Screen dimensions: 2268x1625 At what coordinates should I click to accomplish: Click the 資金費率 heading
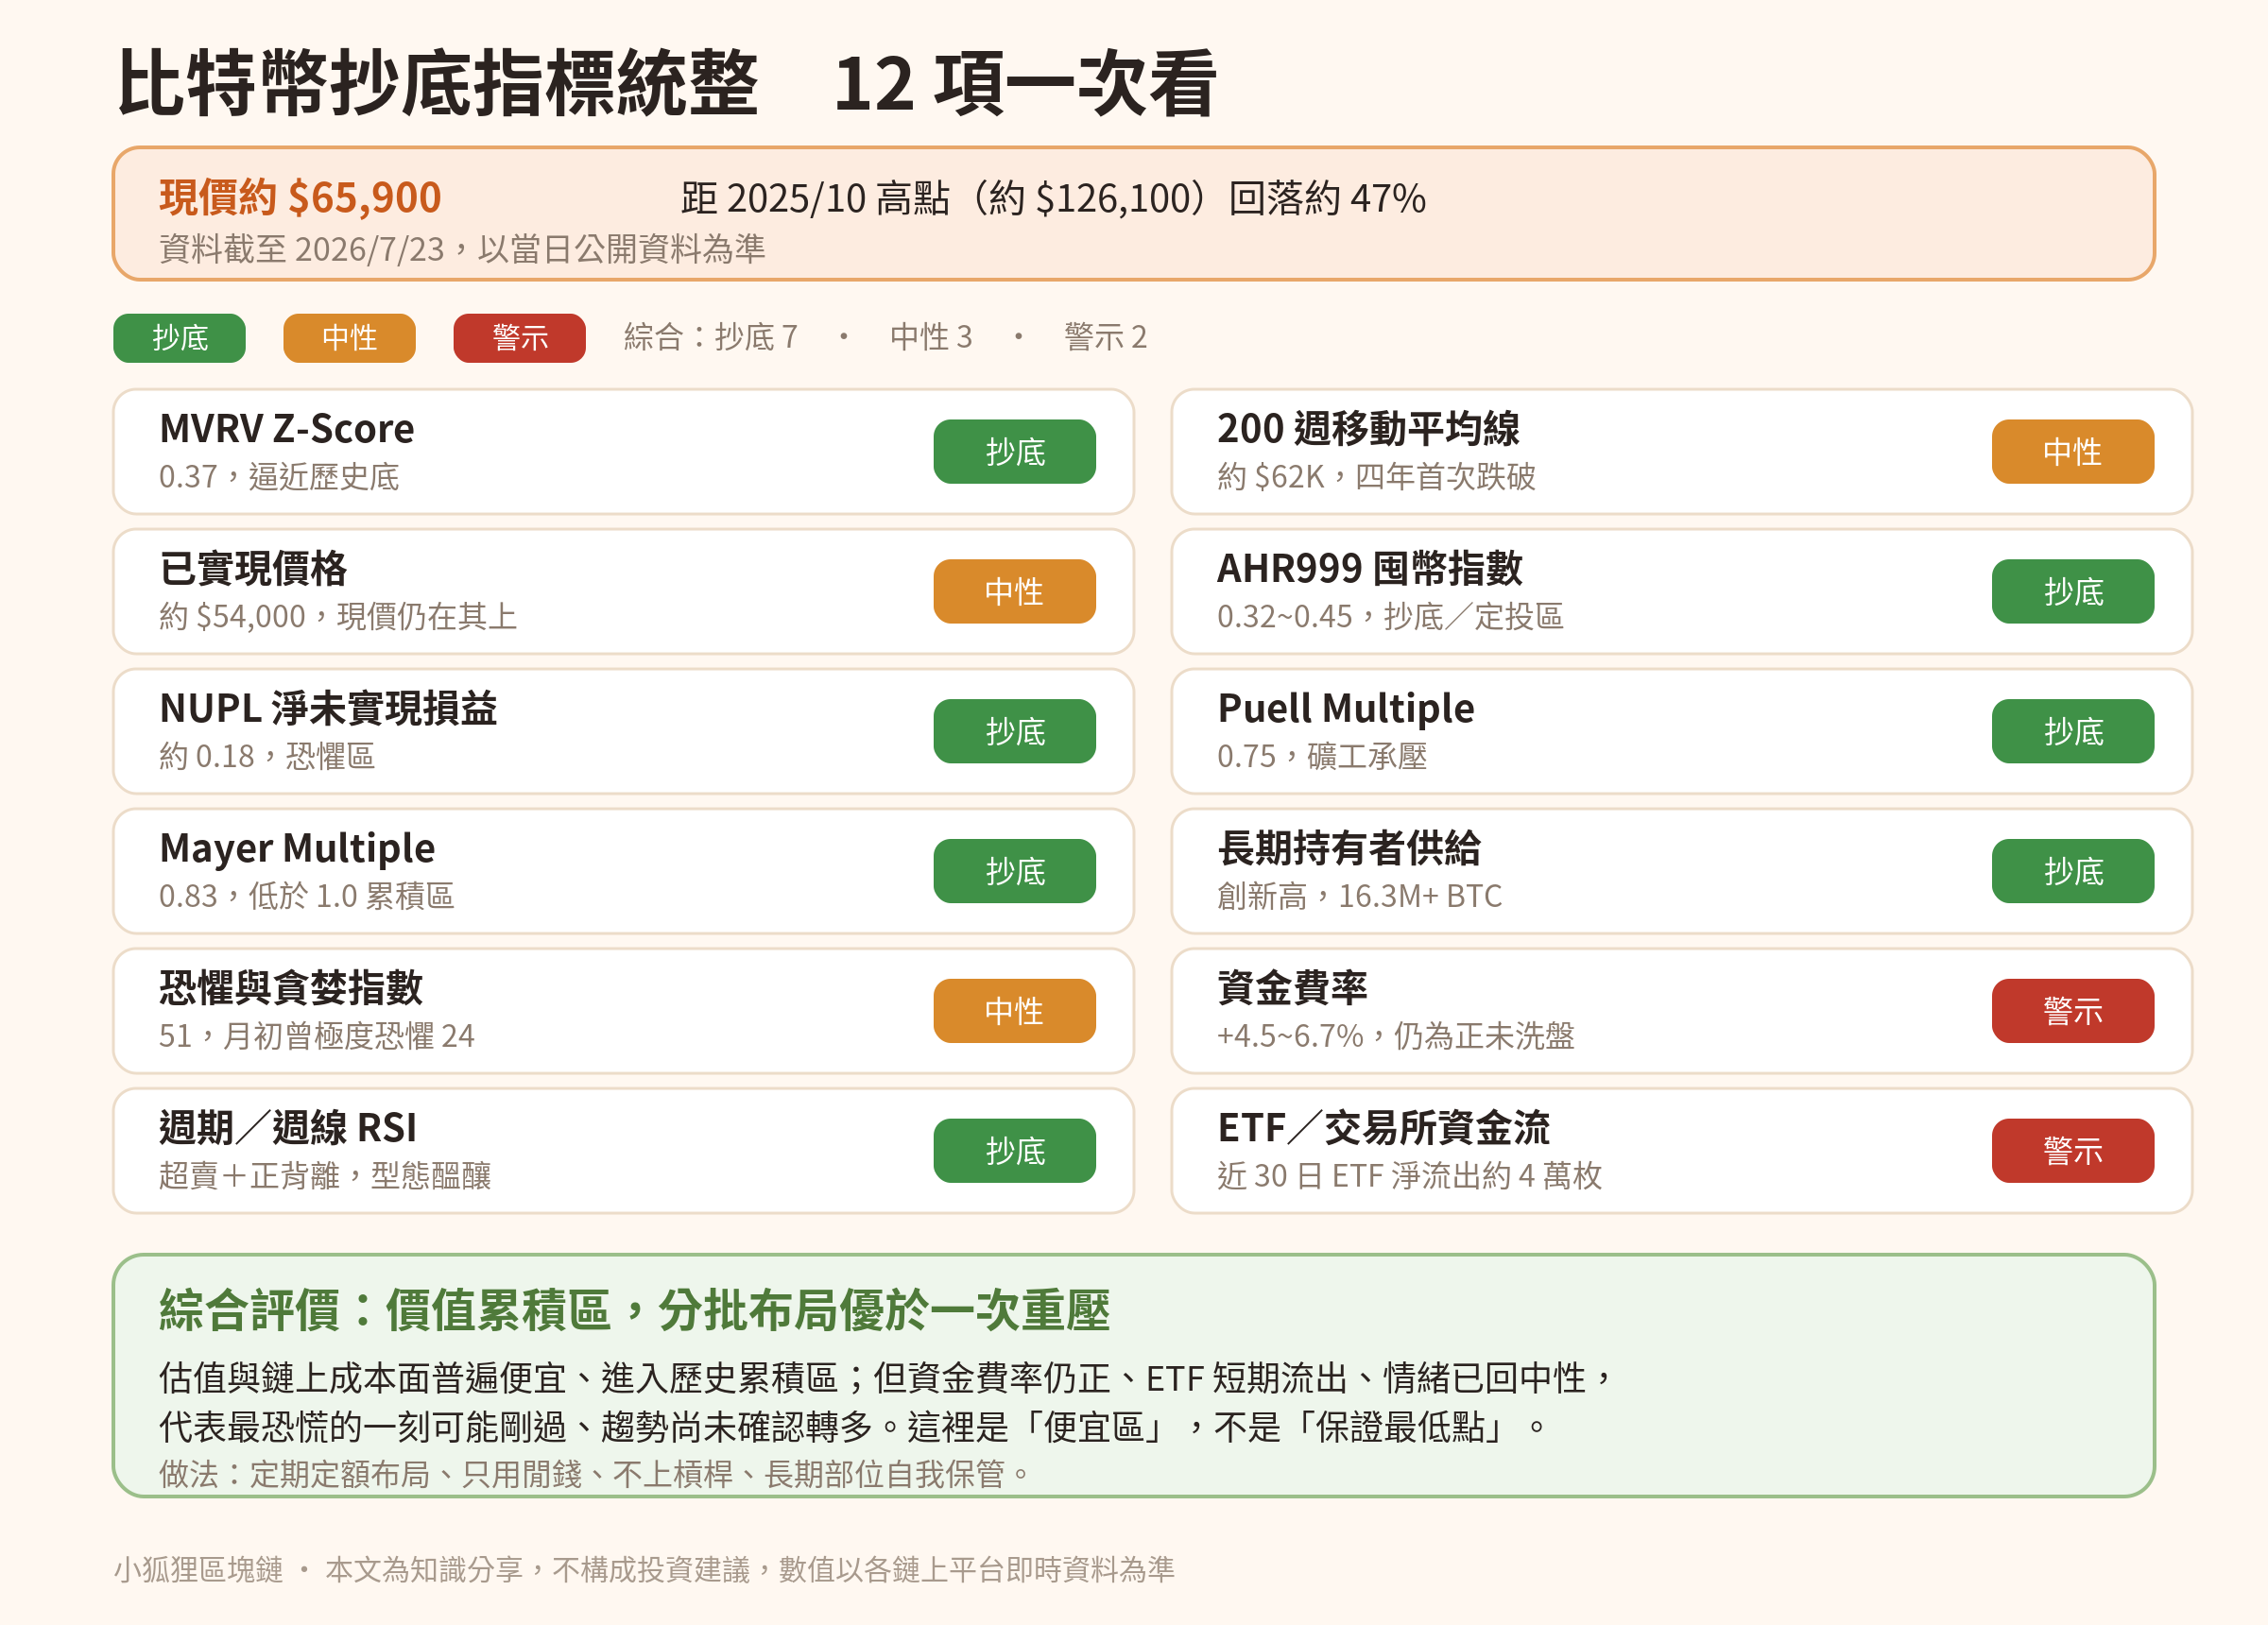(1292, 989)
